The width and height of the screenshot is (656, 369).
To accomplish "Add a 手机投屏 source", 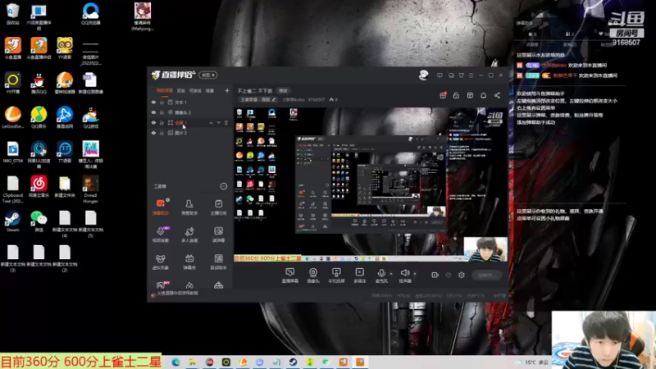I will pyautogui.click(x=336, y=276).
